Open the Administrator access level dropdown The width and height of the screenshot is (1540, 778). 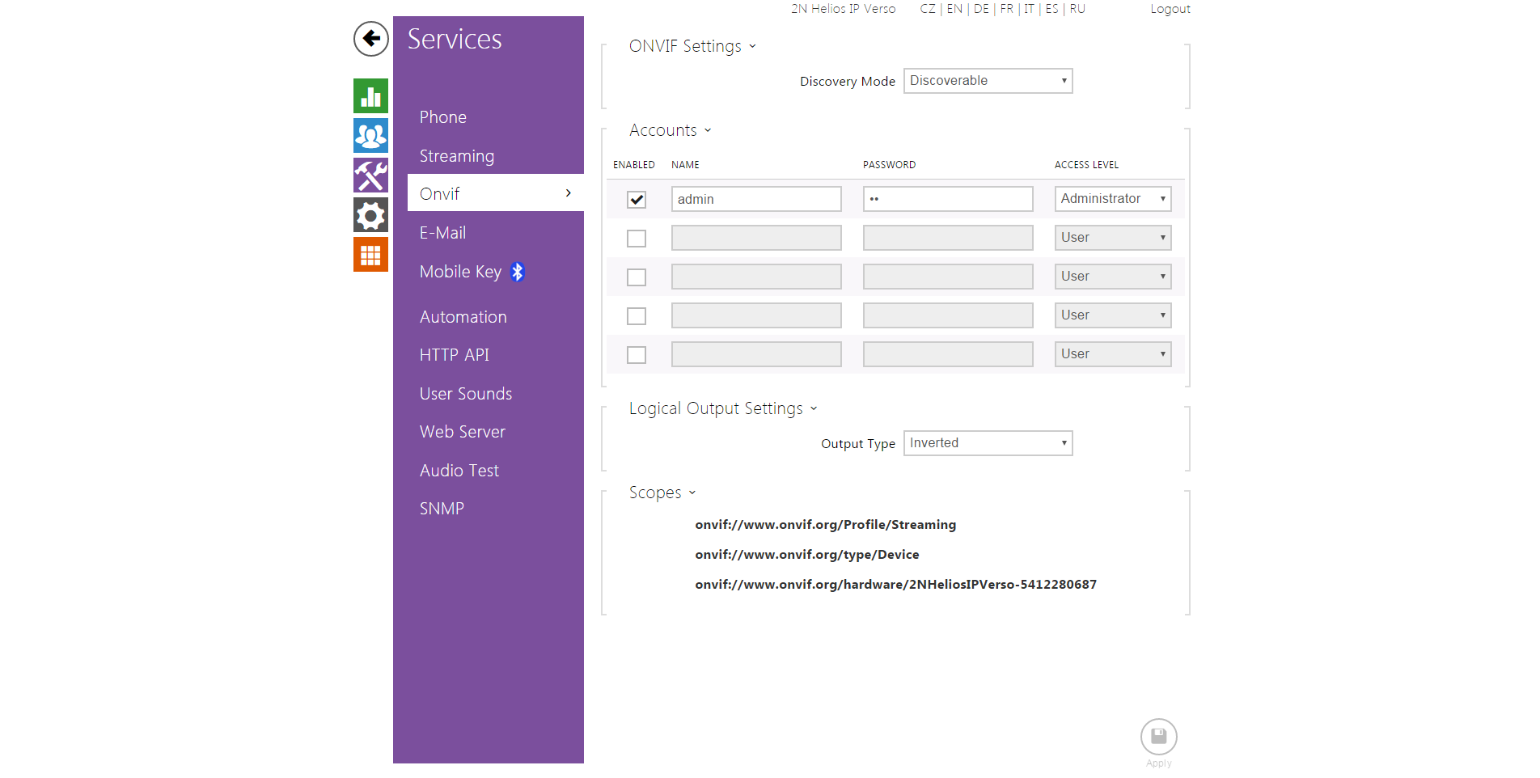1112,199
